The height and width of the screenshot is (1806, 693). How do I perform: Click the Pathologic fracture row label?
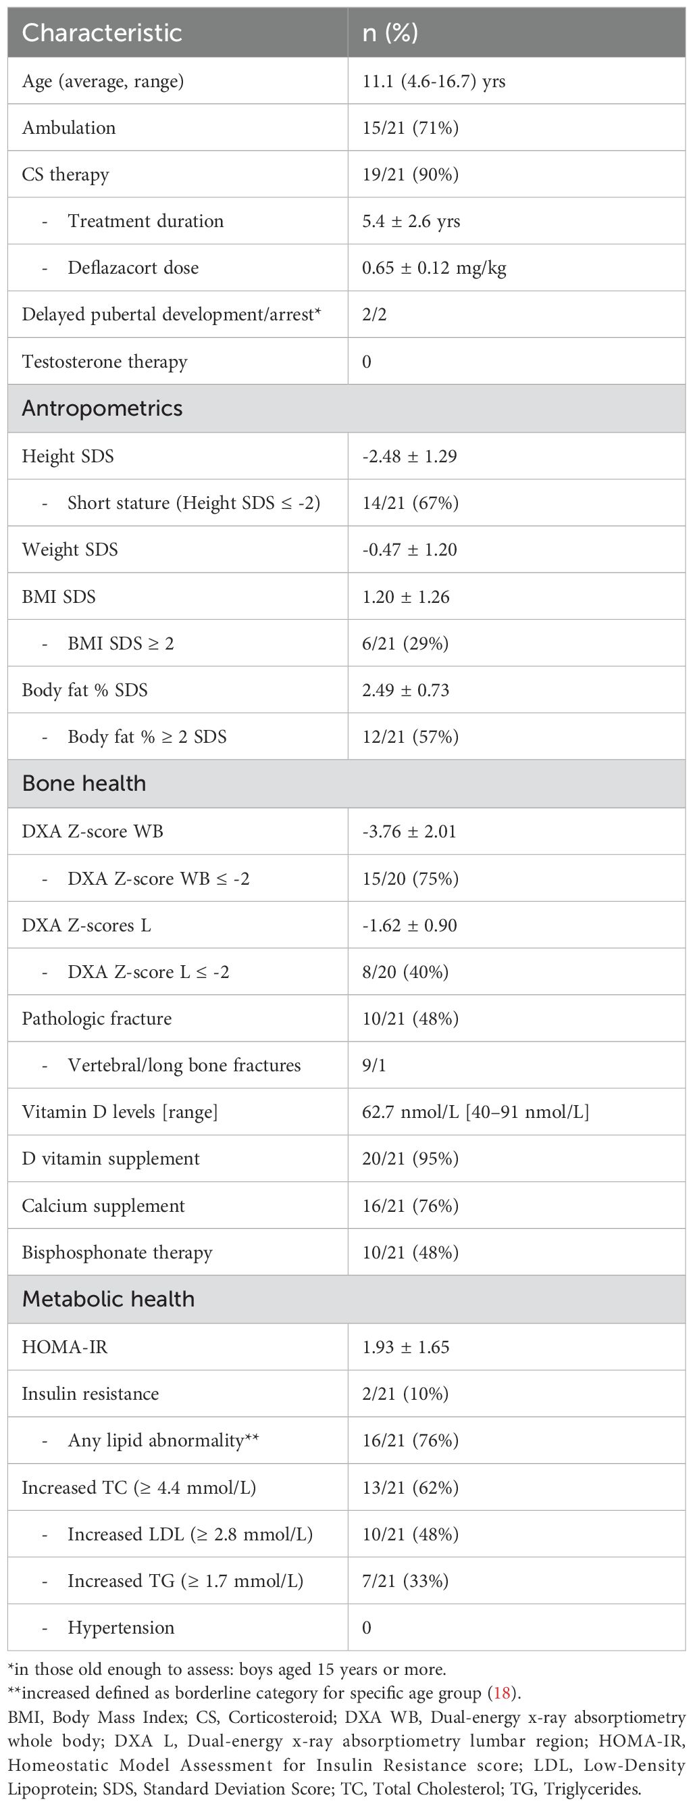[97, 1018]
